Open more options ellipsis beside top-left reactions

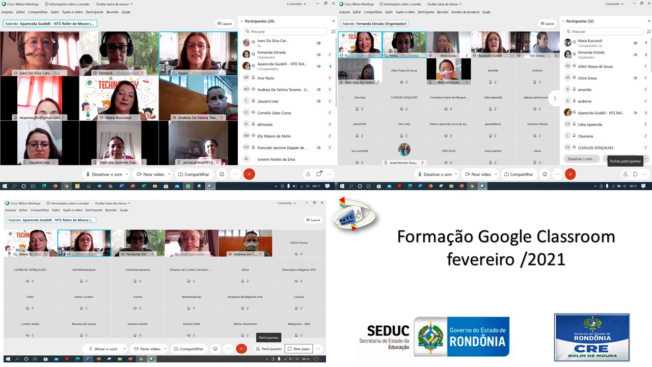[x=235, y=174]
